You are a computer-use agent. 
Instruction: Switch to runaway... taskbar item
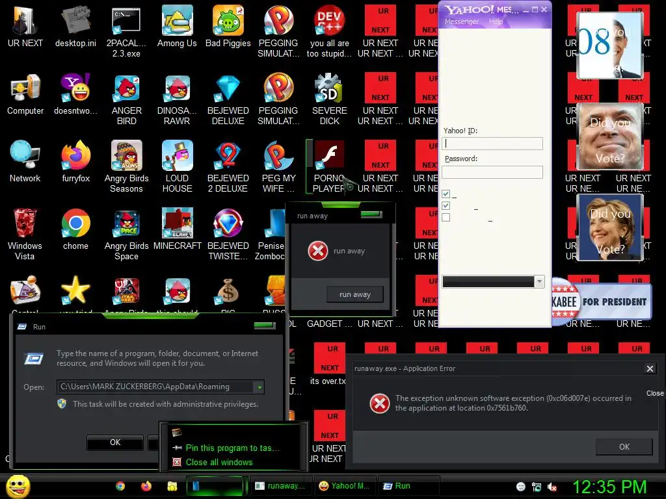(x=280, y=486)
